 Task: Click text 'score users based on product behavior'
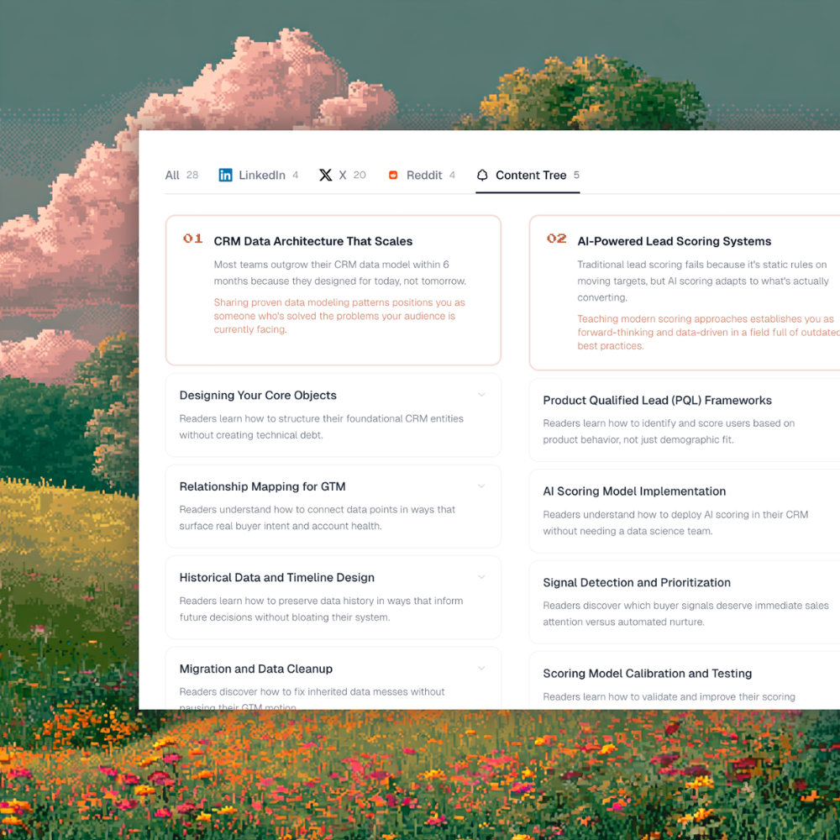coord(669,431)
